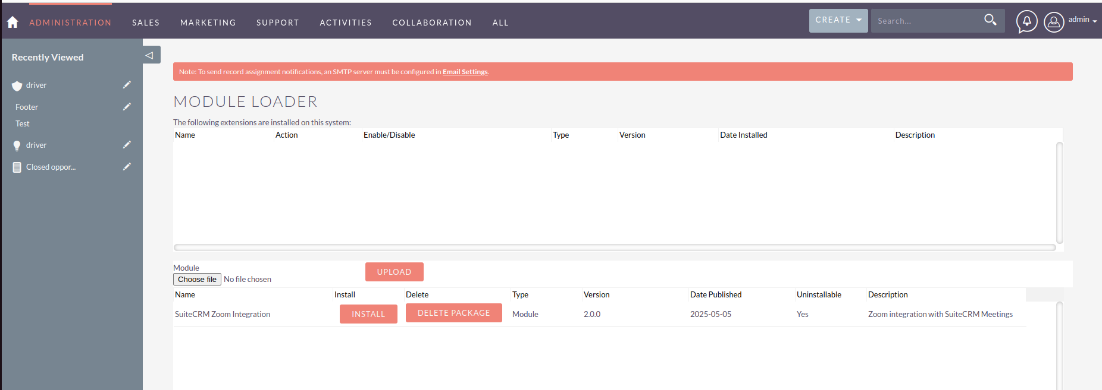Edit Closed oppor... record via pencil icon

pos(127,167)
